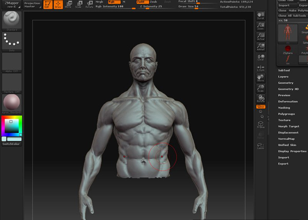308x220 pixels.
Task: Select the large red figure tool thumbnail
Action: [x=287, y=33]
